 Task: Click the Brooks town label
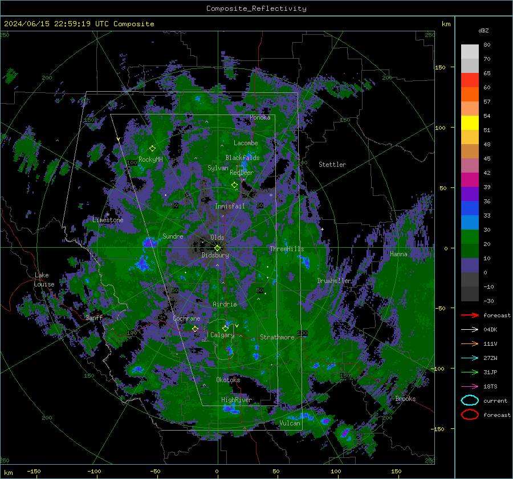405,399
